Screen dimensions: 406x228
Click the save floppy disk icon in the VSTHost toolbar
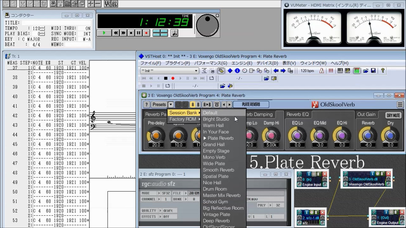point(373,71)
